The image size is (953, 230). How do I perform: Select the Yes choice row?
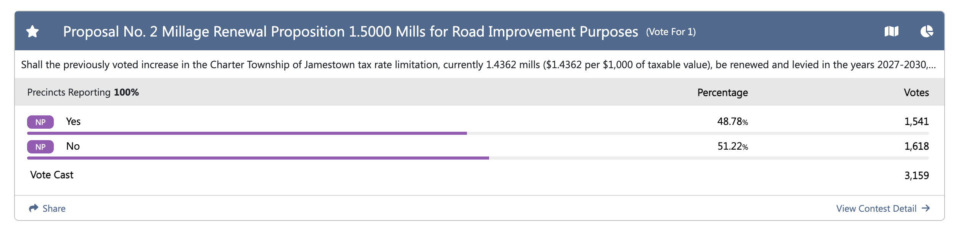point(478,122)
